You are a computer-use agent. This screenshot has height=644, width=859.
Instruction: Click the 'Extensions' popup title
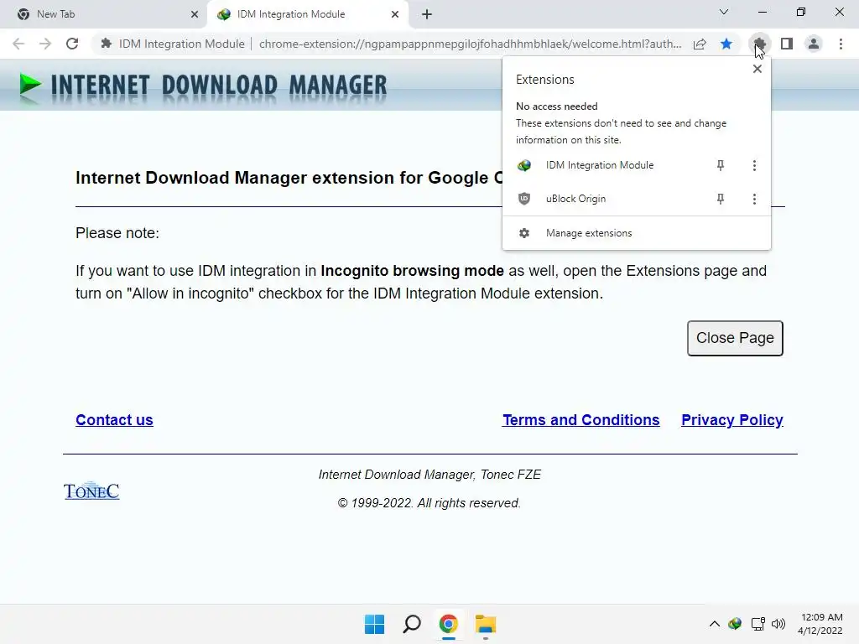click(544, 80)
